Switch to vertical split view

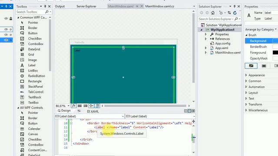185,111
